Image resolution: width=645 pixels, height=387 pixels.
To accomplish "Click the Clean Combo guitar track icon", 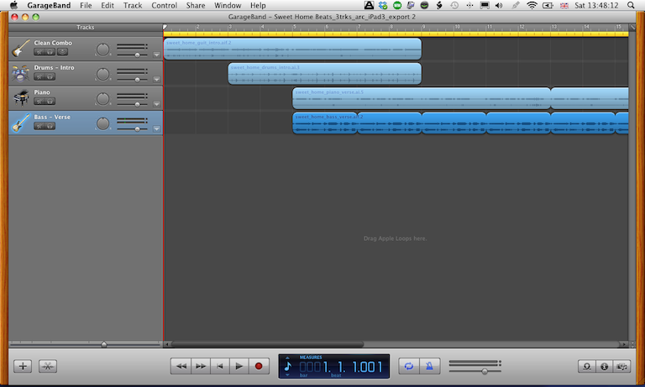I will pos(21,50).
